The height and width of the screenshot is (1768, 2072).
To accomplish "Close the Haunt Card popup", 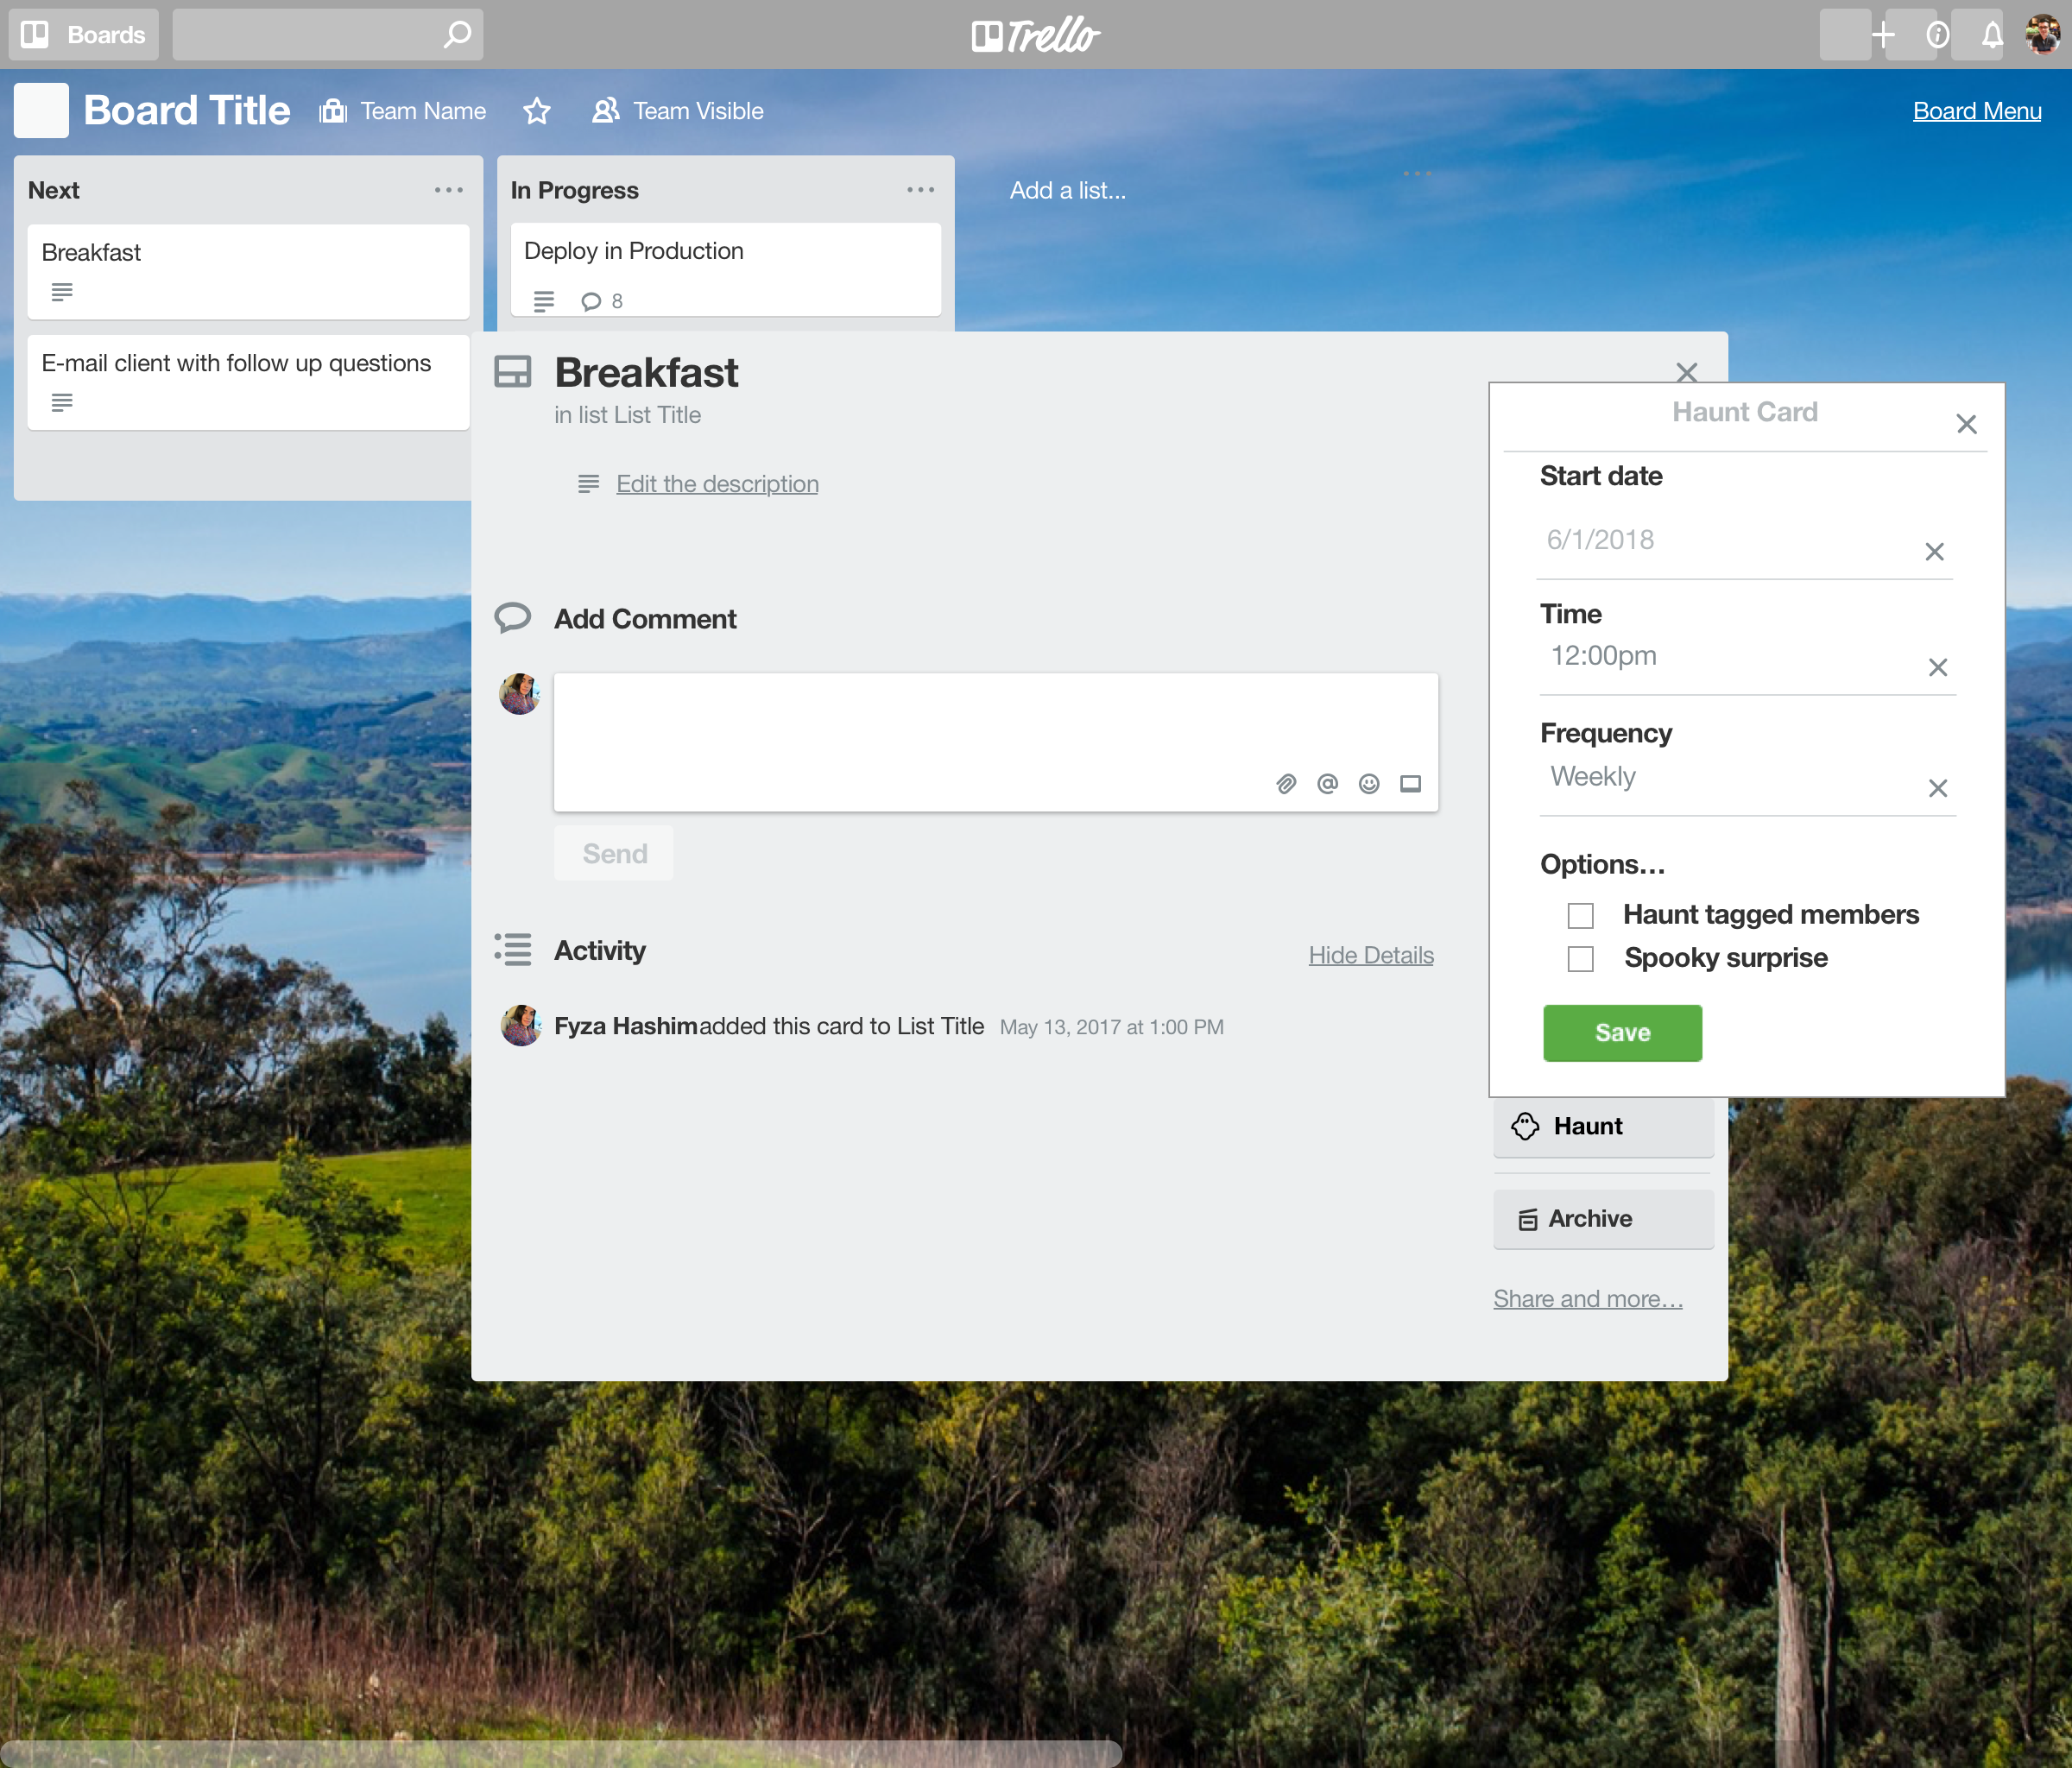I will pos(1966,424).
